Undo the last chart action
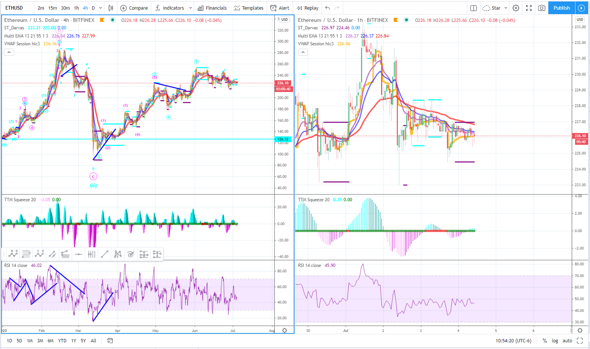This screenshot has height=349, width=590. [327, 8]
